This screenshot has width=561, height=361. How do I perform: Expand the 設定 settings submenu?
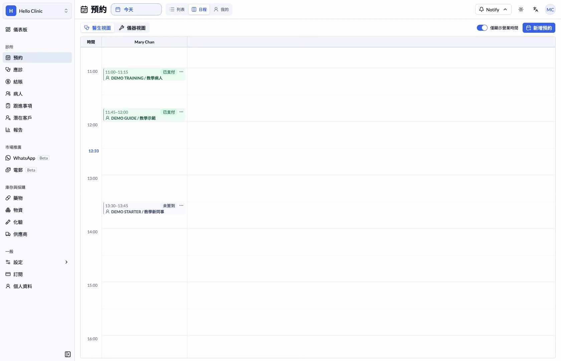(x=37, y=262)
